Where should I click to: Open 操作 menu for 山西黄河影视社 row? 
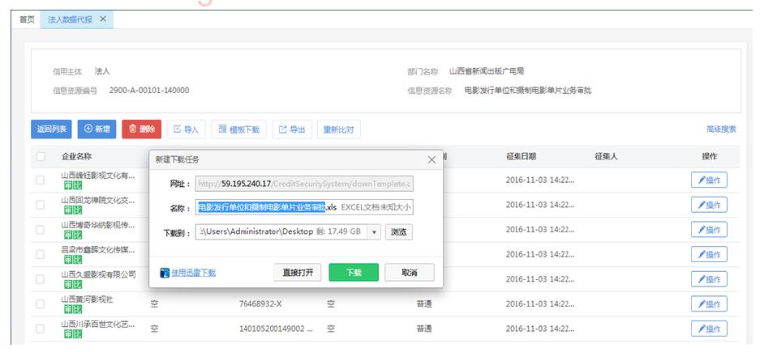coord(708,304)
